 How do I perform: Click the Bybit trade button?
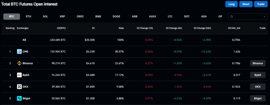[258, 75]
